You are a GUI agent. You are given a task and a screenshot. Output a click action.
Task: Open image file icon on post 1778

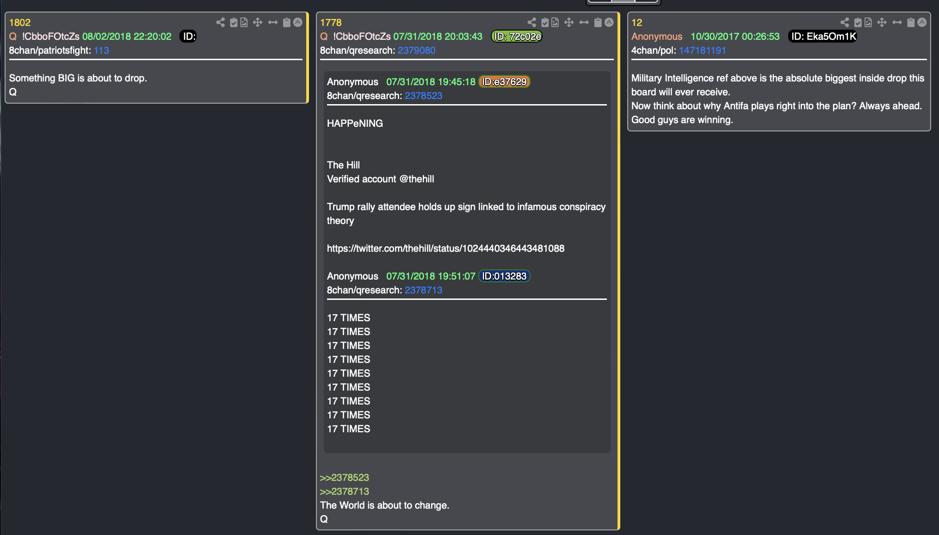555,22
